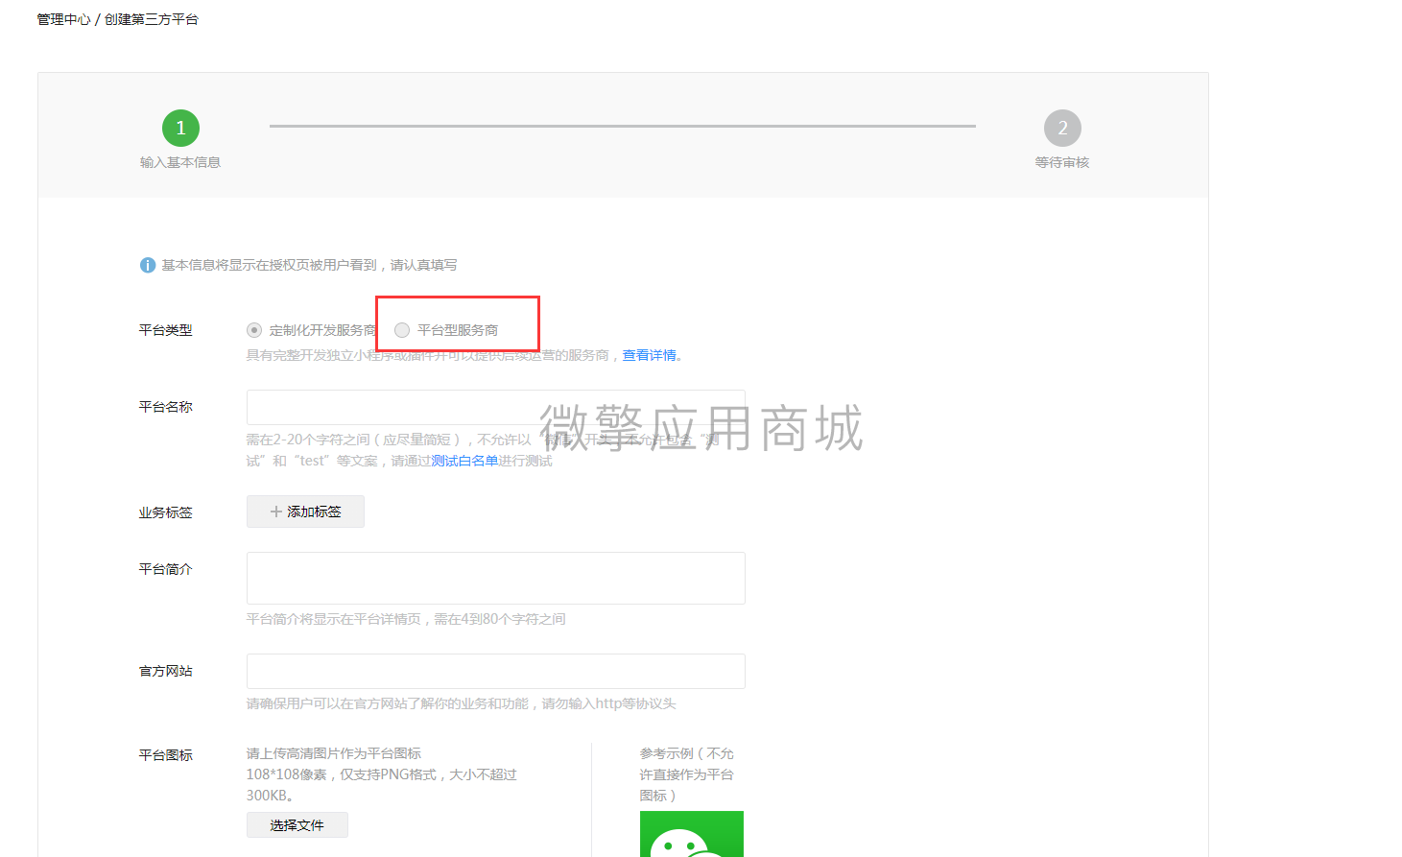Click the 等待审核 step label
1402x857 pixels.
(x=1062, y=162)
